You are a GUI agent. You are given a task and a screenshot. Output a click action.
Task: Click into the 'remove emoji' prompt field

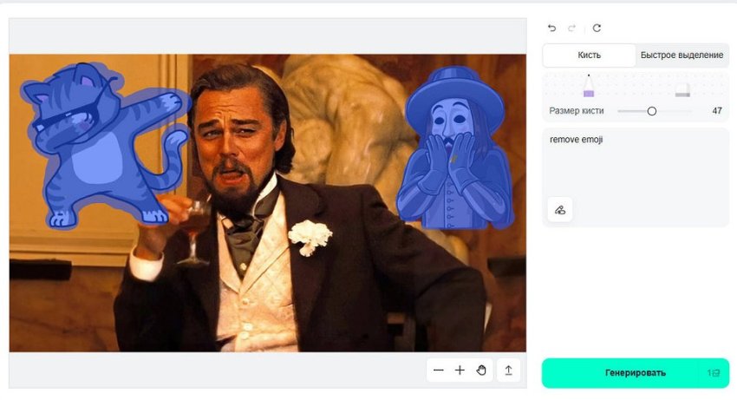[x=635, y=165]
